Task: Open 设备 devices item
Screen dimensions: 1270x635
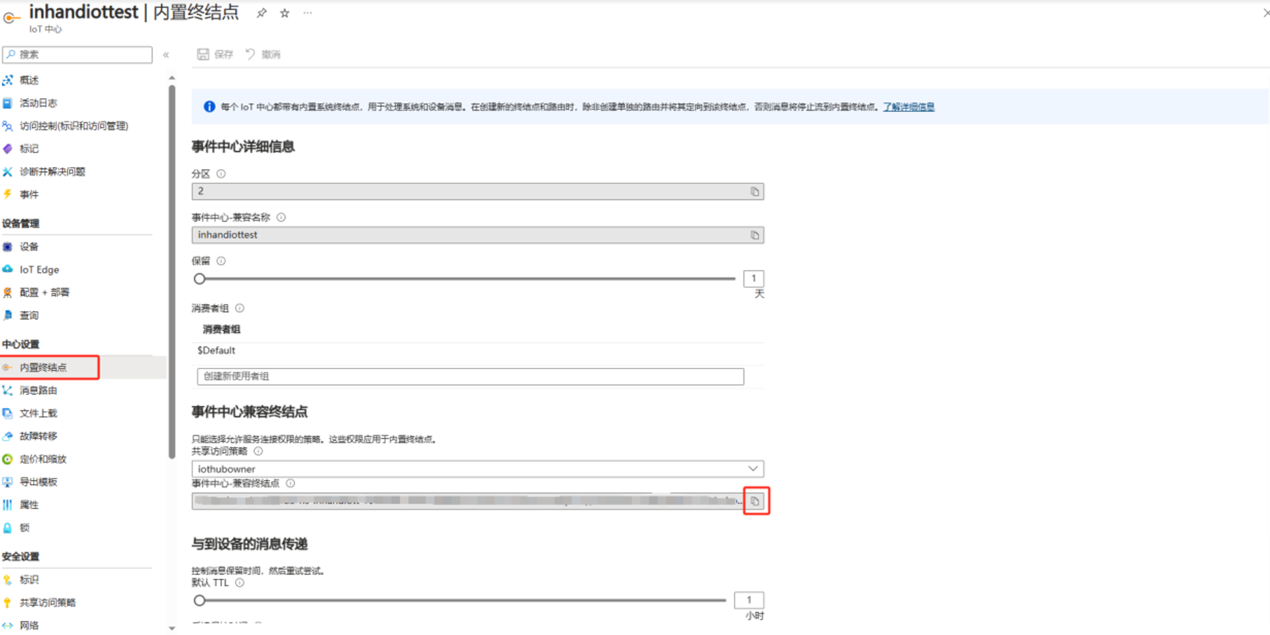Action: click(x=29, y=247)
